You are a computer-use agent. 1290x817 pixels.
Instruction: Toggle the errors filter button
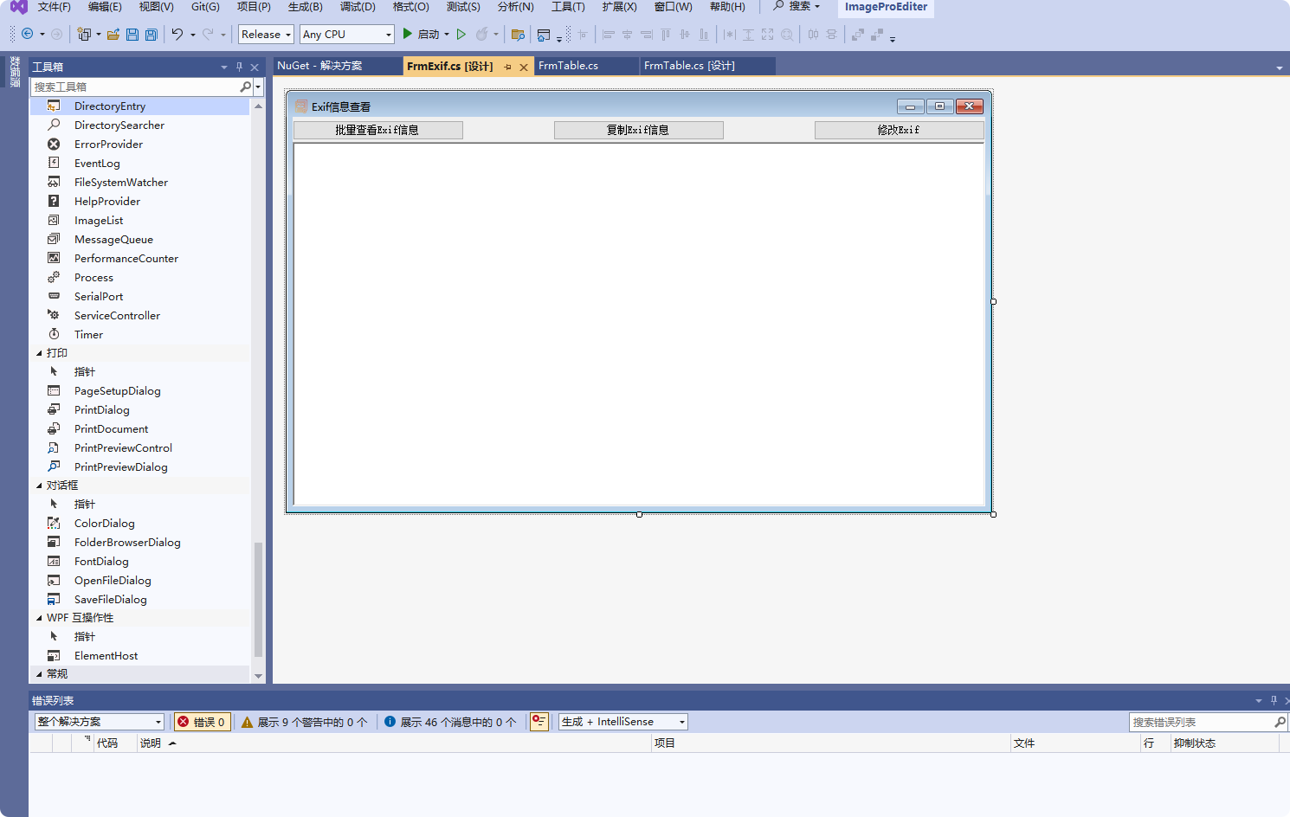point(202,722)
